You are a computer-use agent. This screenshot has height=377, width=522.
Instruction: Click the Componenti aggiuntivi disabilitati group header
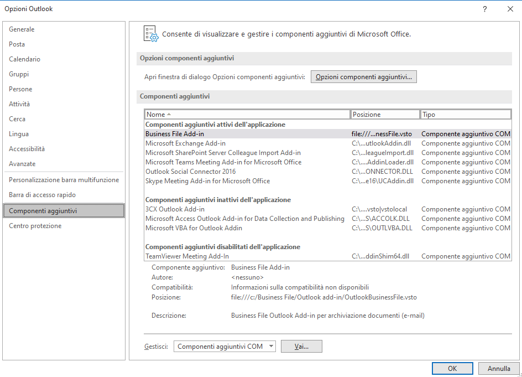(x=223, y=247)
